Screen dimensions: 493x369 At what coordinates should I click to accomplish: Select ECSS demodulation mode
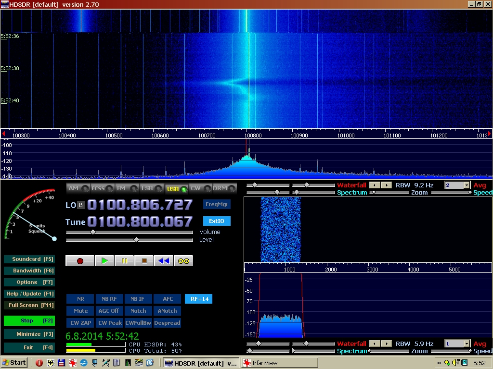[x=102, y=188]
